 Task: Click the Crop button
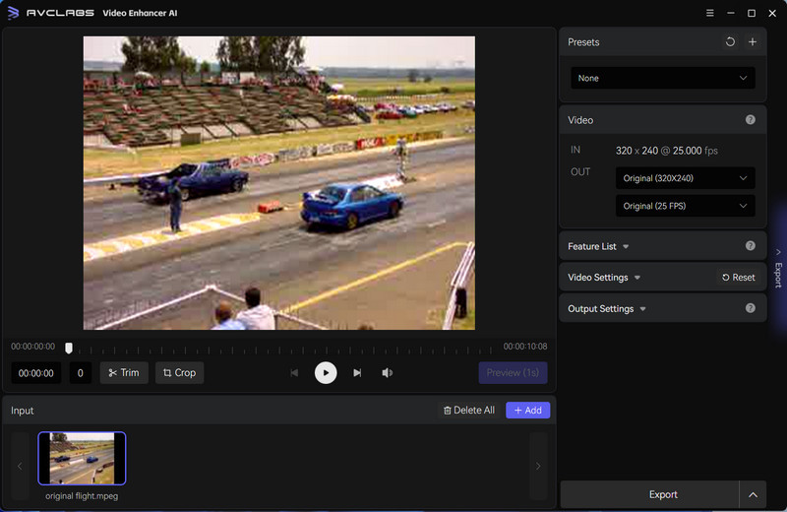point(180,373)
